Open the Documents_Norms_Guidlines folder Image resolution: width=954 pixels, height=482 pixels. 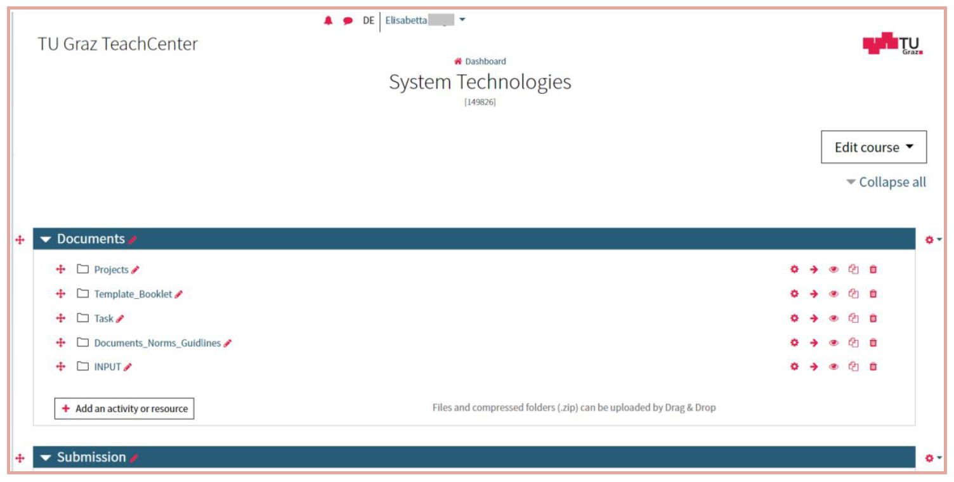click(x=157, y=343)
